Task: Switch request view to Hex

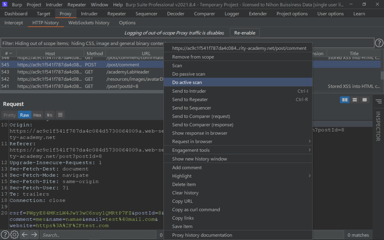Action: click(37, 115)
